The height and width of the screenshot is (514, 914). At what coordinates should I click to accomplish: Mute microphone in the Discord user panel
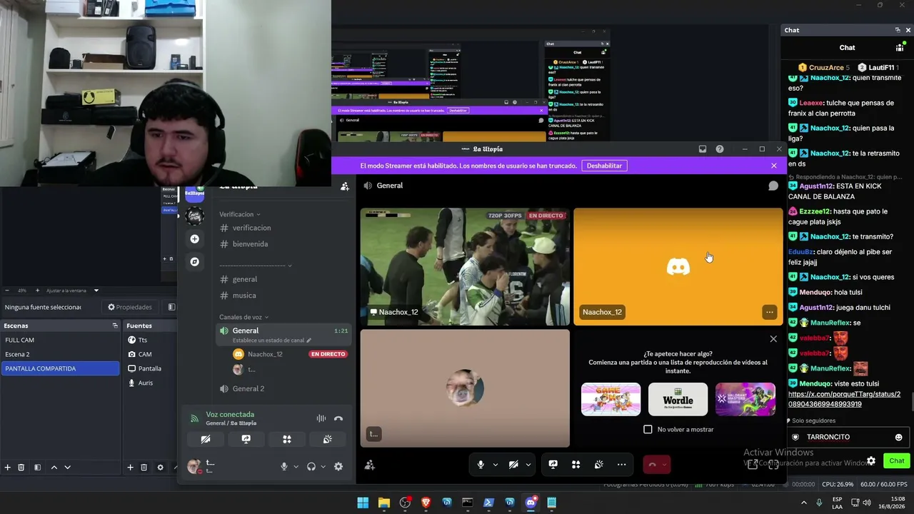pyautogui.click(x=284, y=467)
